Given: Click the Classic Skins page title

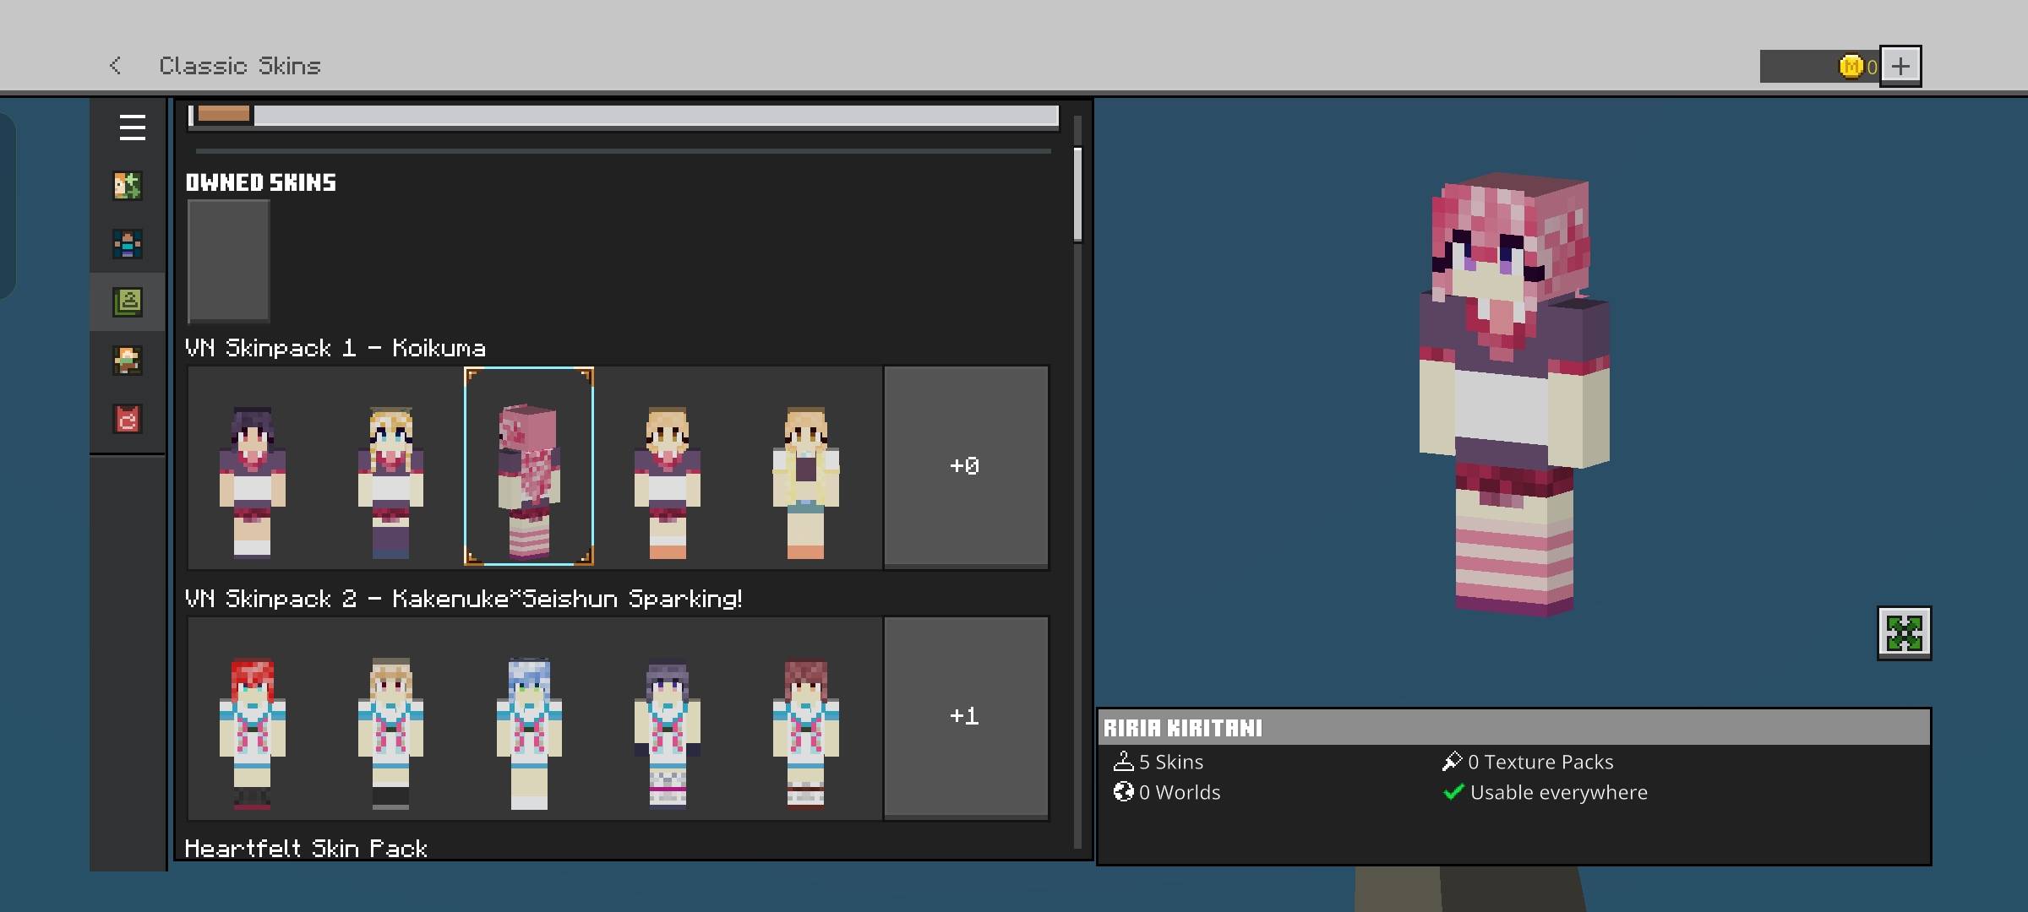Looking at the screenshot, I should pos(240,66).
